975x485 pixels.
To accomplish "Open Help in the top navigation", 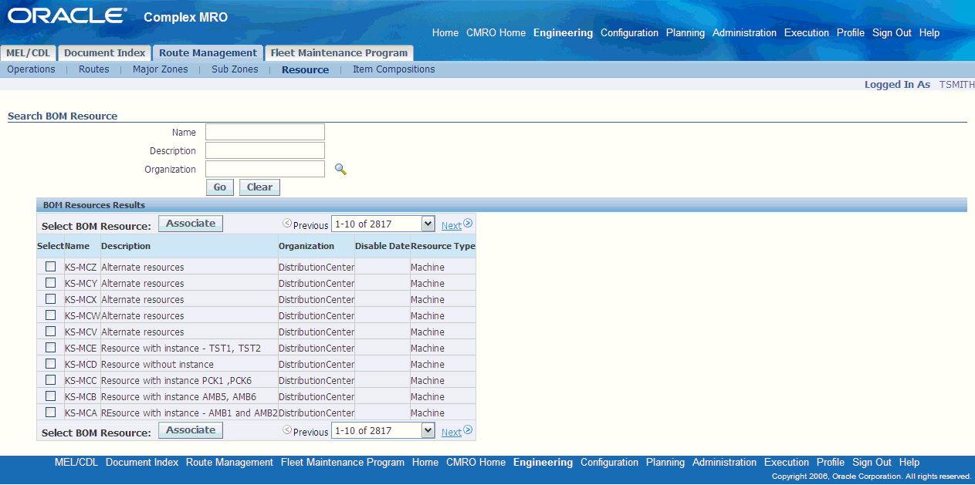I will point(929,33).
